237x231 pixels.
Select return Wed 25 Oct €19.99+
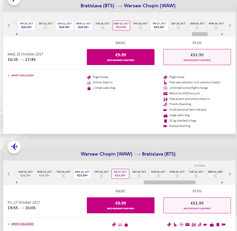82,174
